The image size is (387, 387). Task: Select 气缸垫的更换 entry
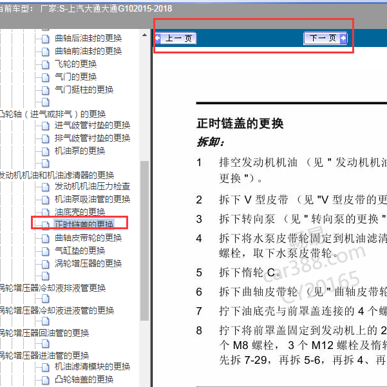tap(80, 250)
